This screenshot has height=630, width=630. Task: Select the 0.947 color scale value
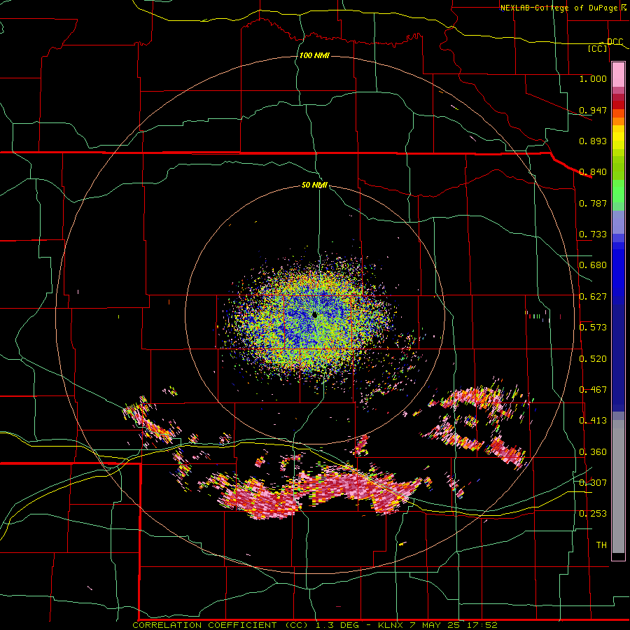click(593, 110)
